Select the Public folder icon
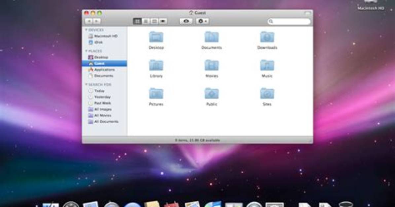The width and height of the screenshot is (395, 207). (x=212, y=94)
